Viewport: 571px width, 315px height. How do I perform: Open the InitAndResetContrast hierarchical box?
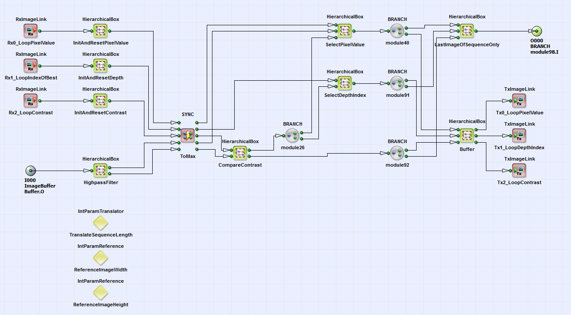[100, 101]
